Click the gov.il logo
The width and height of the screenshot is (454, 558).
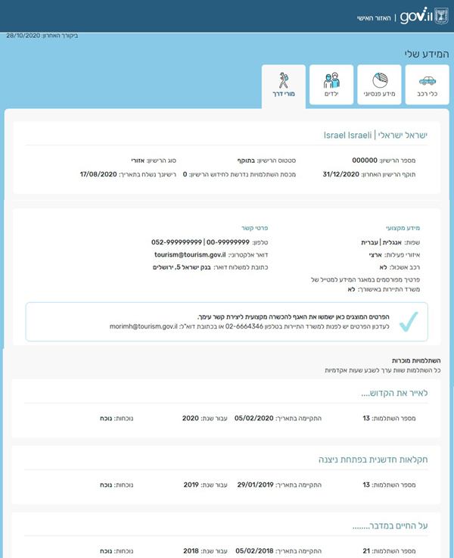pyautogui.click(x=415, y=16)
